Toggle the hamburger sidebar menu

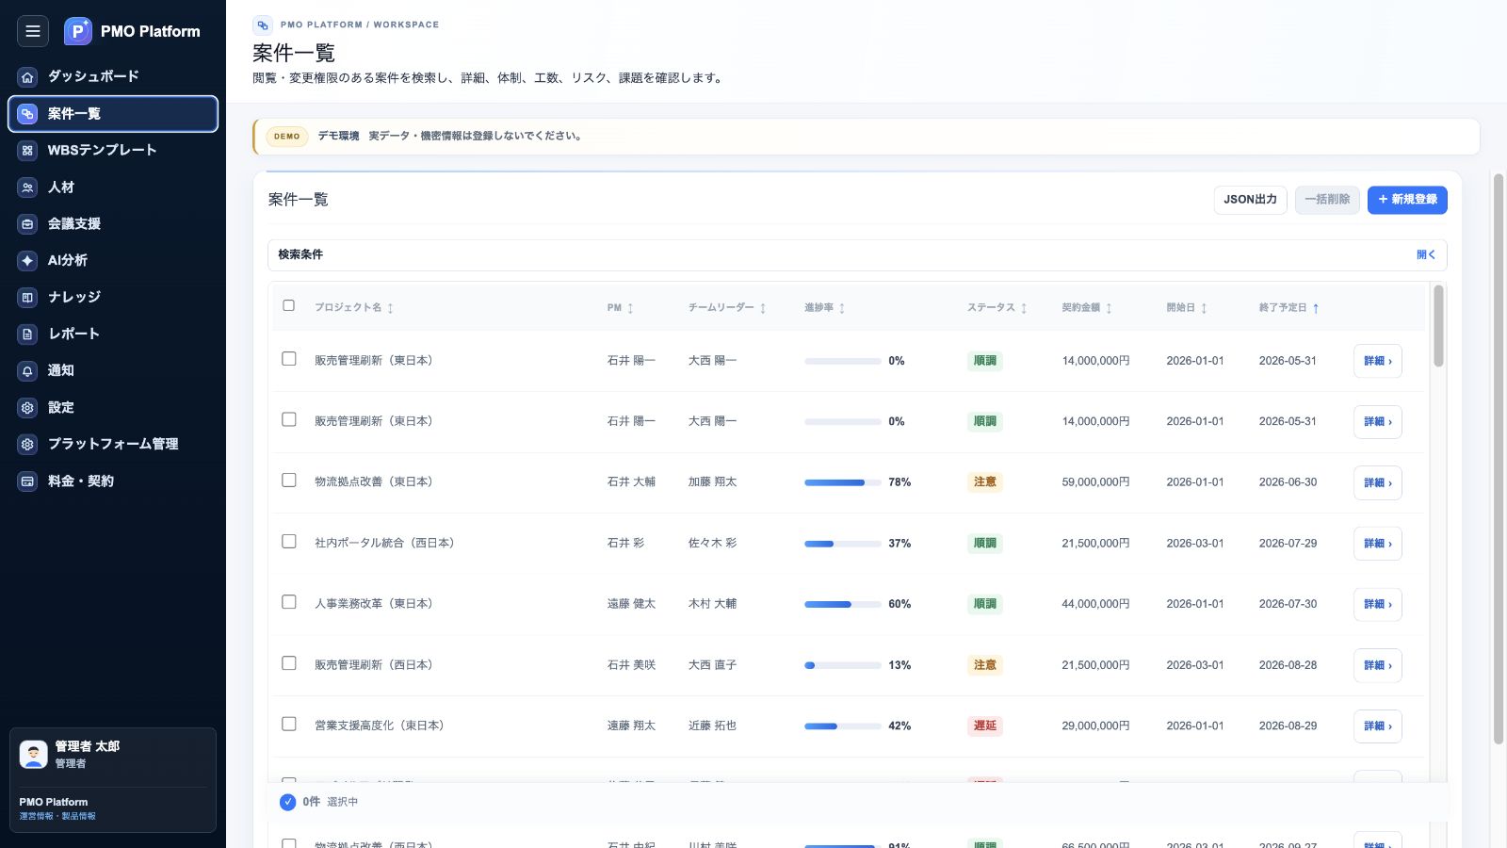coord(33,31)
